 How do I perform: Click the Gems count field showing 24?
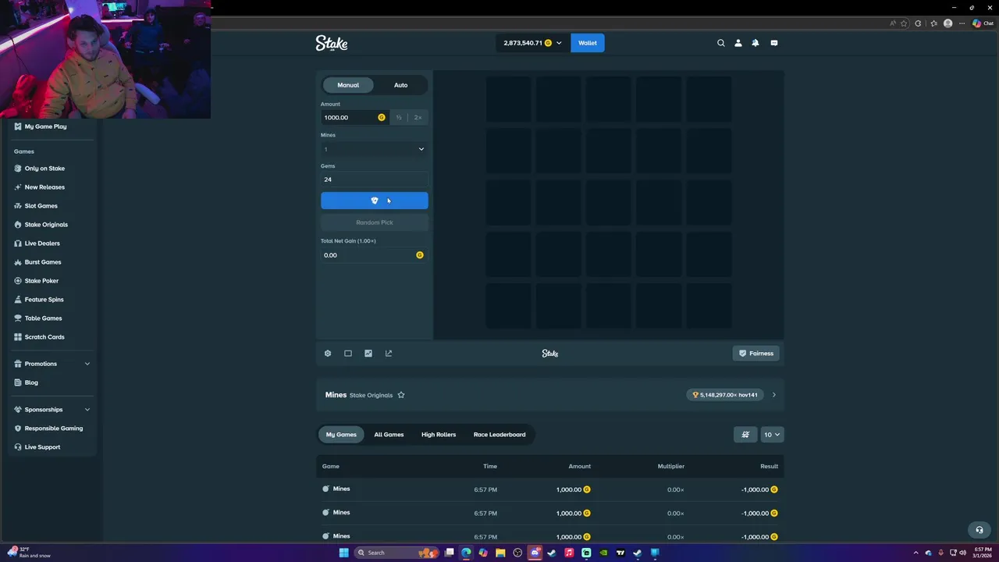pos(375,180)
